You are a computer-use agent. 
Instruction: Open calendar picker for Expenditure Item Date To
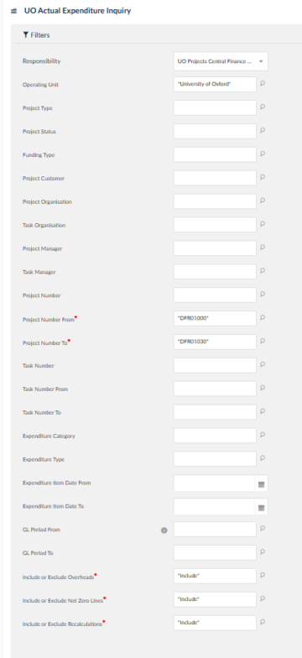[262, 507]
